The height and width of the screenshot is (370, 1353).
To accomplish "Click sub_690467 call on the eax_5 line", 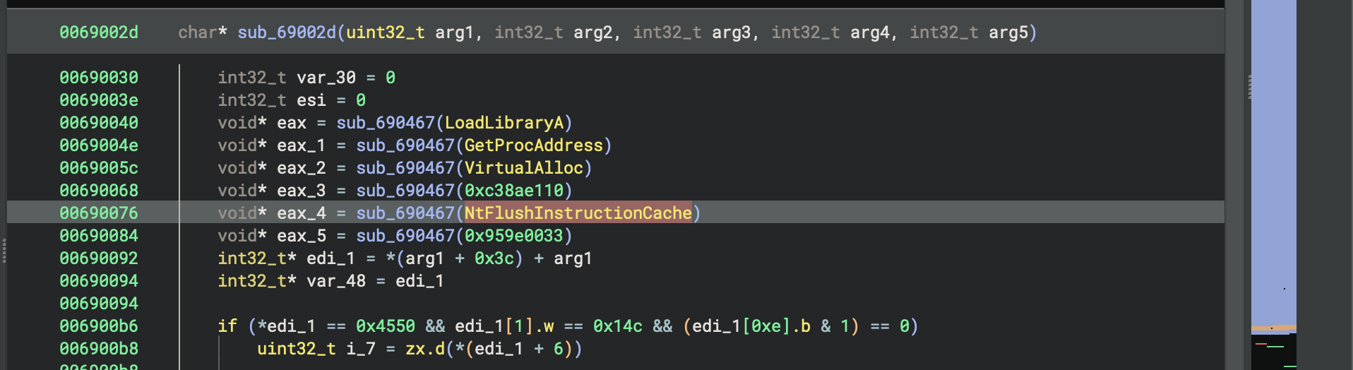I will 405,236.
